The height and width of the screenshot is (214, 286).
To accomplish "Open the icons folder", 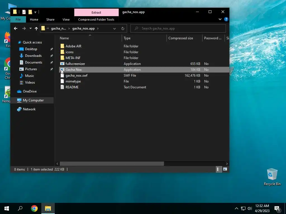I will tap(70, 52).
